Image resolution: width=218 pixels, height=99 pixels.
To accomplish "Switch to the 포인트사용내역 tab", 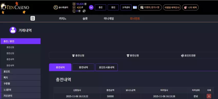I will coord(106,67).
